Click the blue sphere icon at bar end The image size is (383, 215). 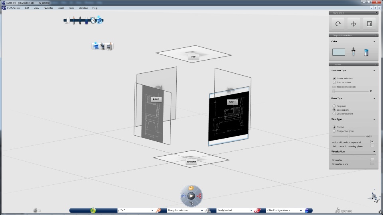click(307, 210)
